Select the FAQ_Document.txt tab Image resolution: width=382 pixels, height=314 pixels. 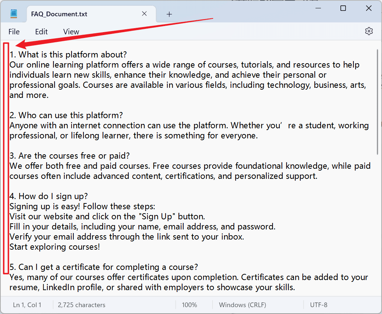[x=59, y=14]
